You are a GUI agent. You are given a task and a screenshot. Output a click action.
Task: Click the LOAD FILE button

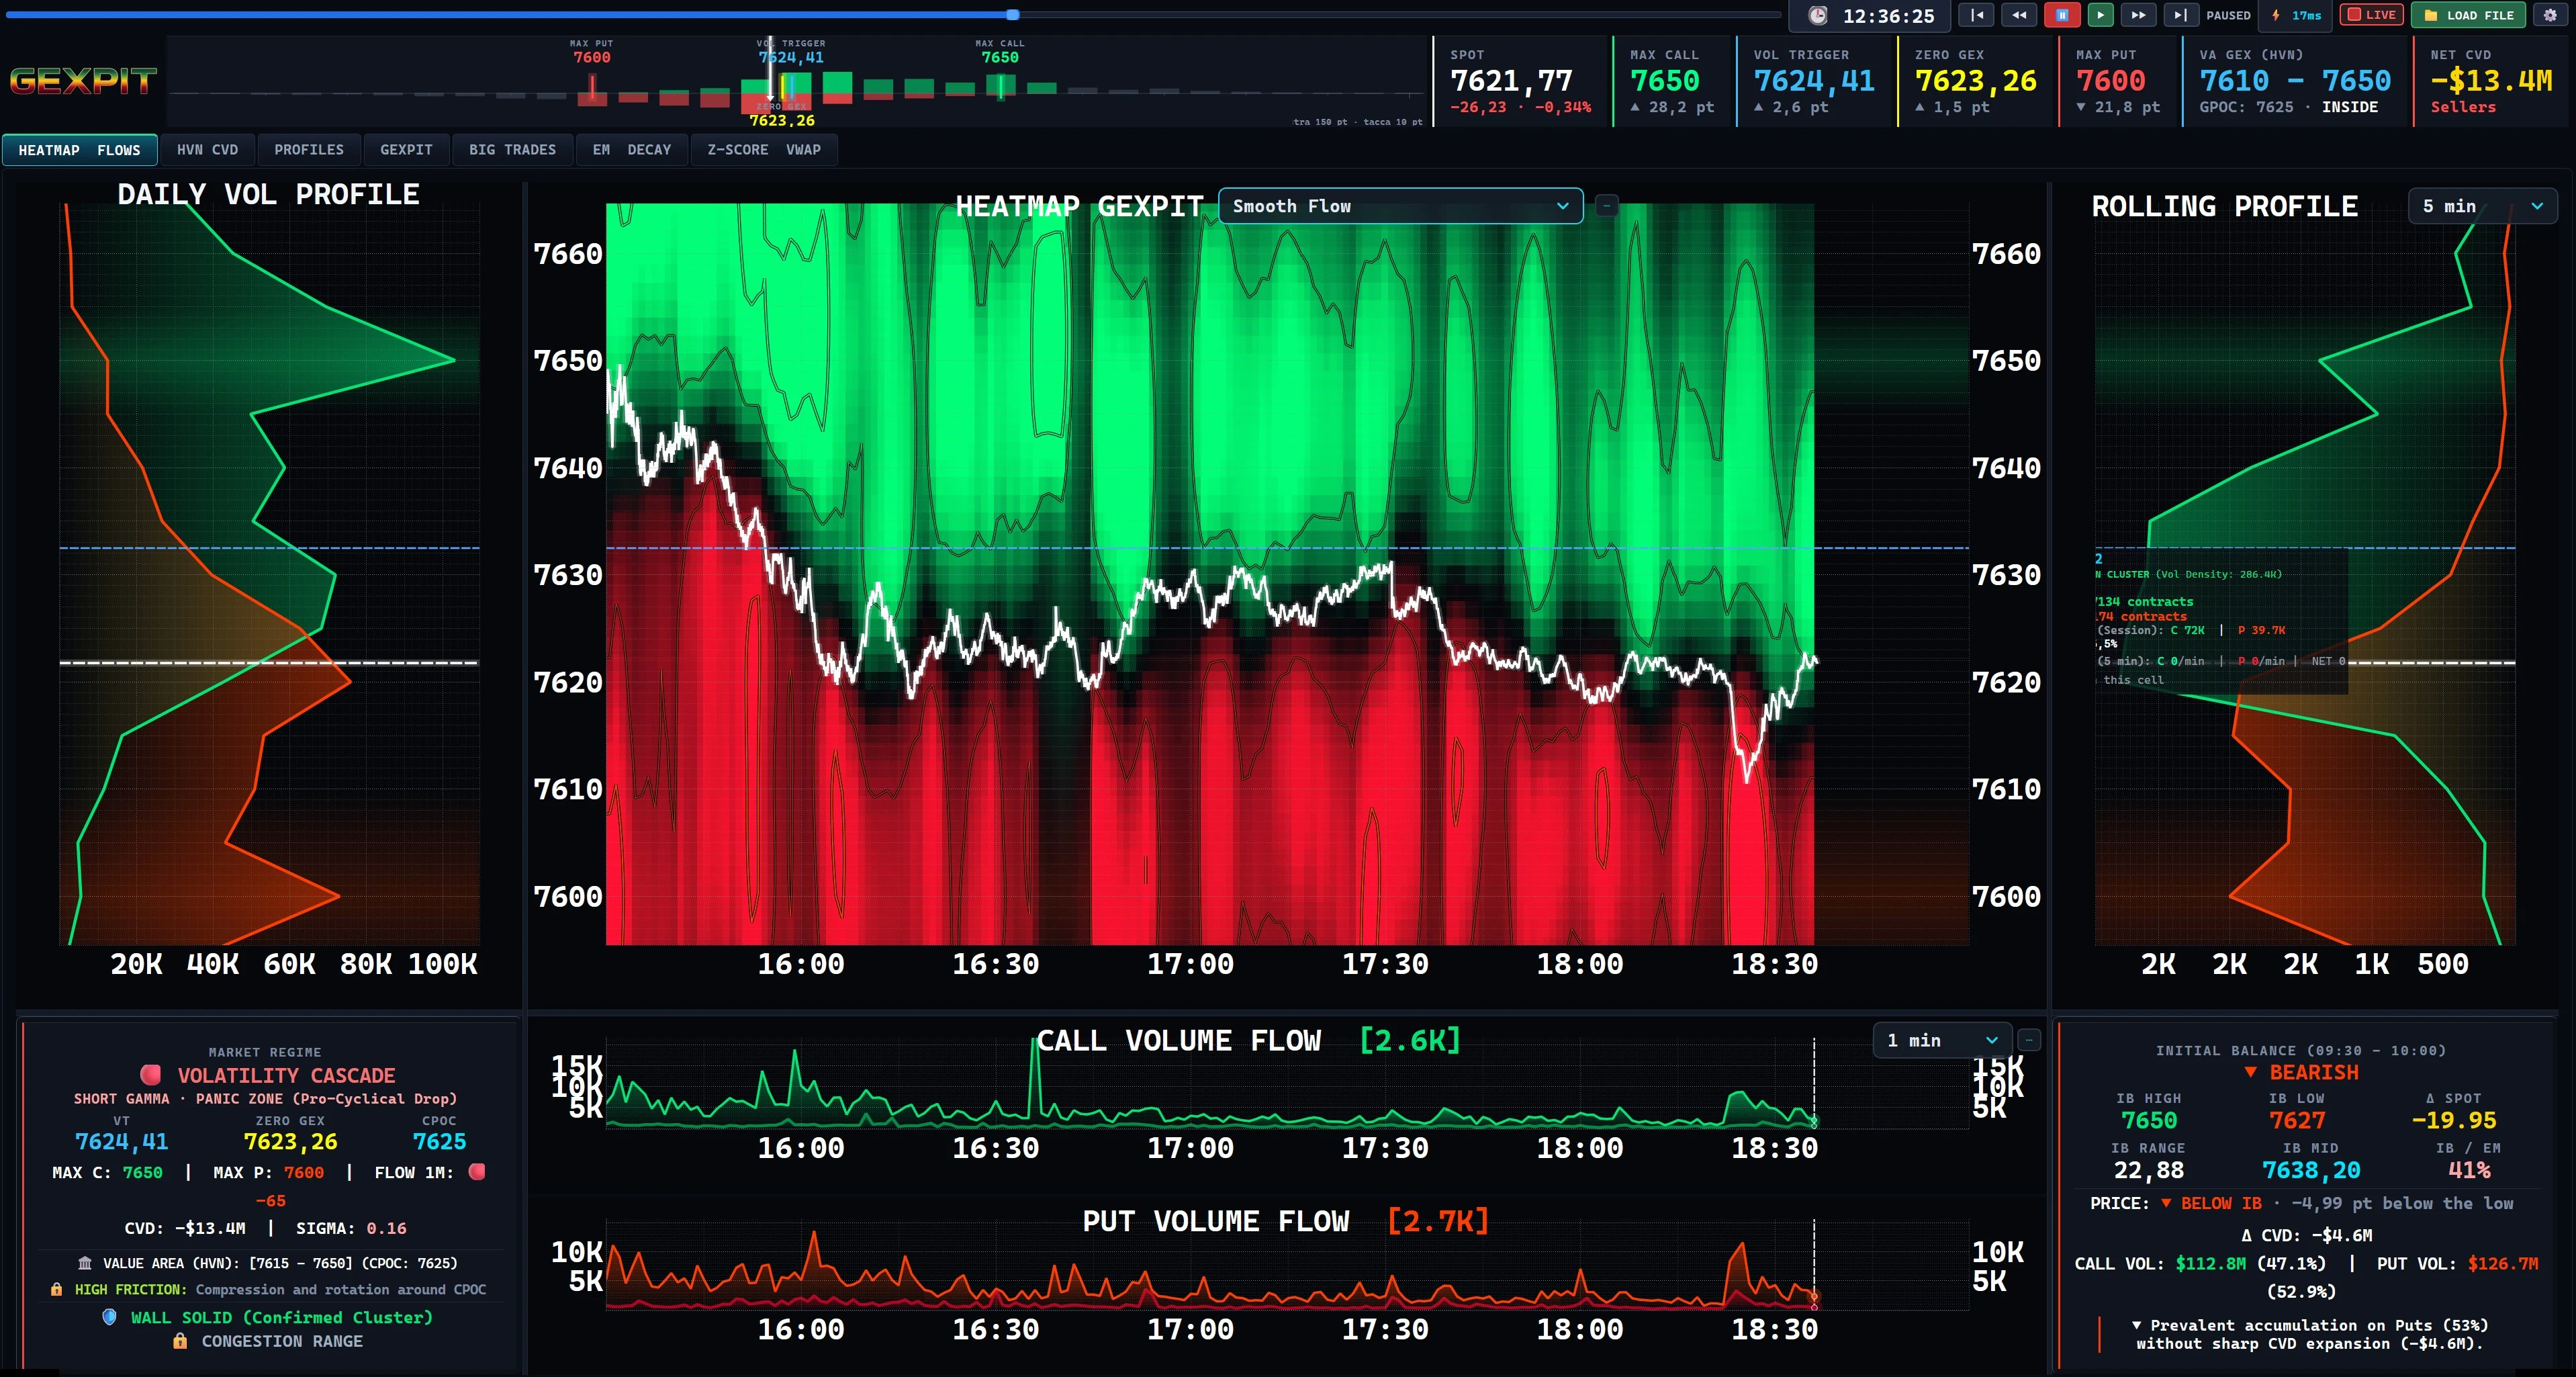click(x=2469, y=15)
